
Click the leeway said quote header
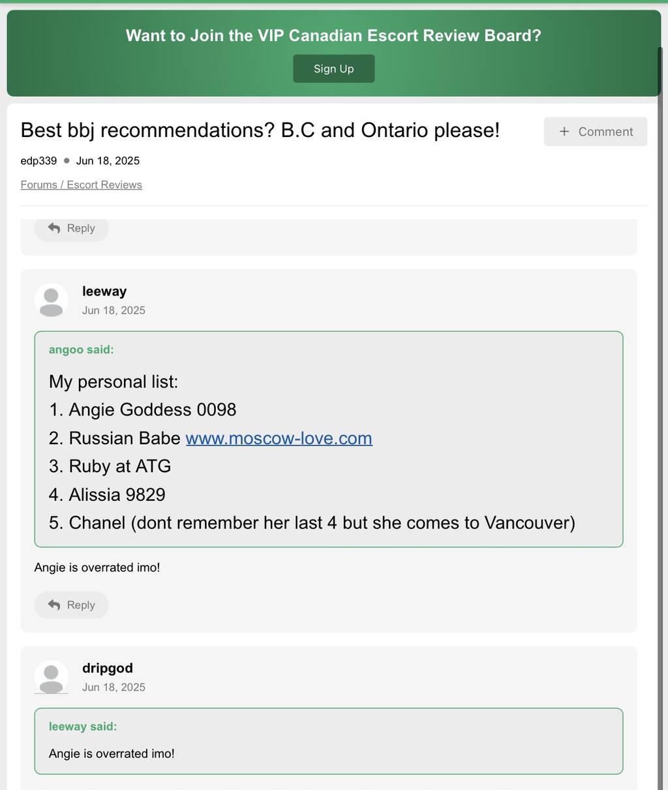pyautogui.click(x=83, y=726)
